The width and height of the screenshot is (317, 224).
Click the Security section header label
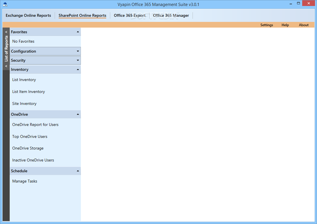point(18,60)
